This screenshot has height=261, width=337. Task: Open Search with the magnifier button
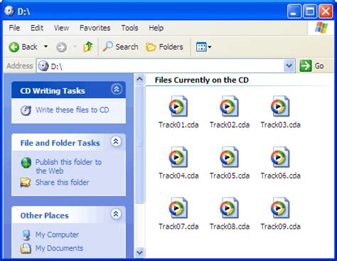pos(120,47)
